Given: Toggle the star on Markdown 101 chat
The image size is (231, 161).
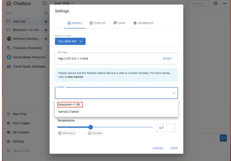Looking at the screenshot, I should pos(46,30).
